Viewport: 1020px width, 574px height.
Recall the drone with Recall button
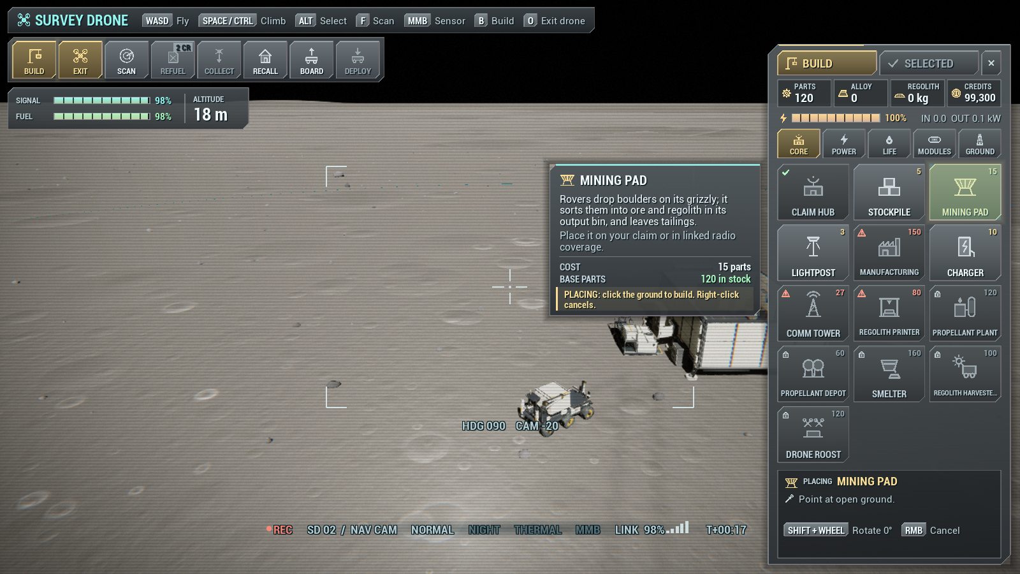pos(265,60)
